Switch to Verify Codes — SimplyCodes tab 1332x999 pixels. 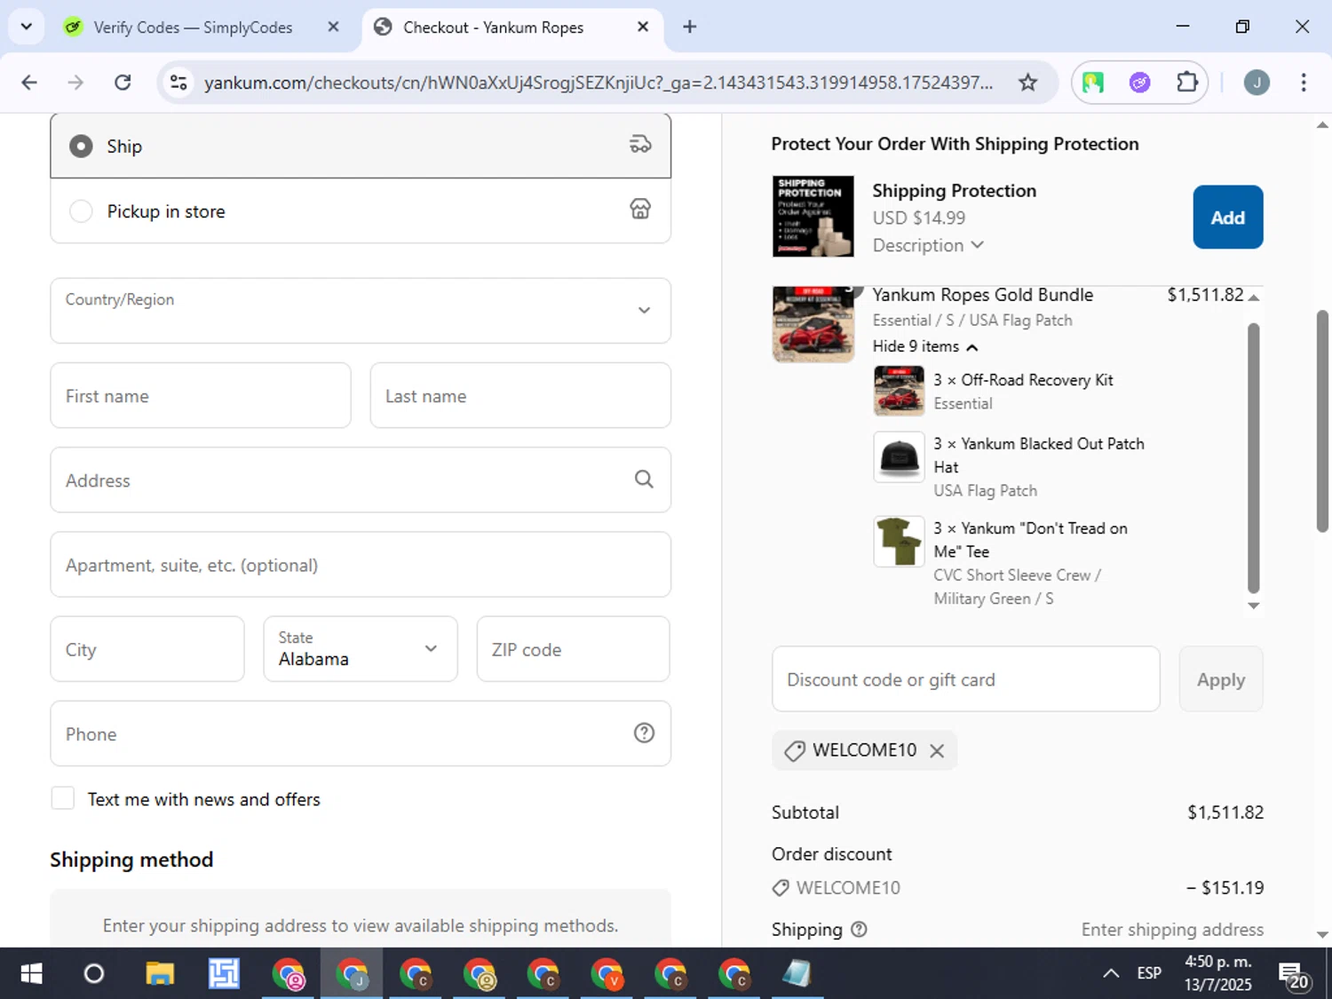click(193, 28)
